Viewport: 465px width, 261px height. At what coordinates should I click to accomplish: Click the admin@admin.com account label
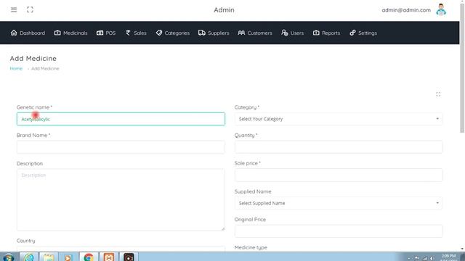406,10
